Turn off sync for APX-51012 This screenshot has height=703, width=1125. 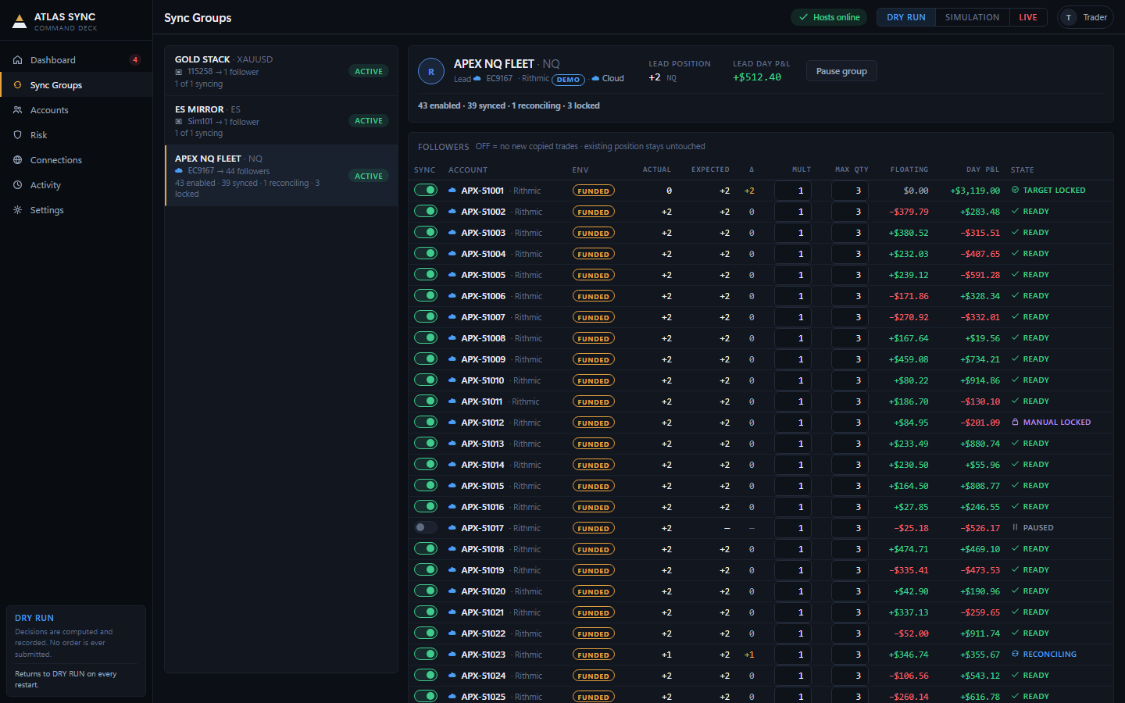[x=426, y=422]
